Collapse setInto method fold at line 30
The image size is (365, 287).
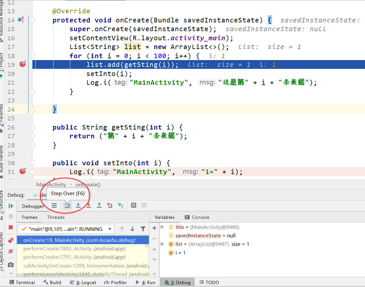point(32,163)
